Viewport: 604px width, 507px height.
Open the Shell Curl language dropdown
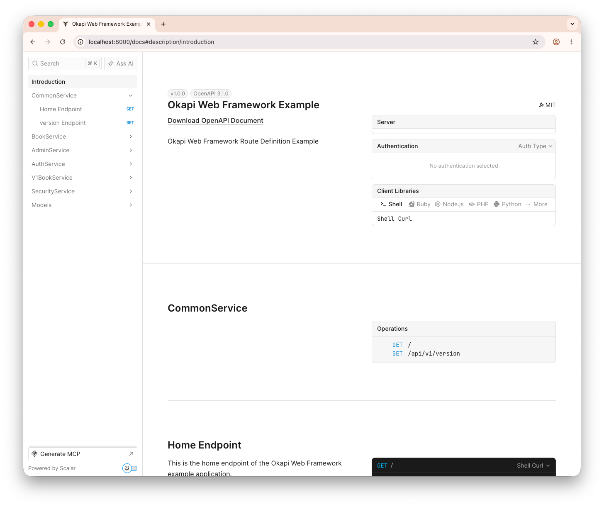point(533,466)
